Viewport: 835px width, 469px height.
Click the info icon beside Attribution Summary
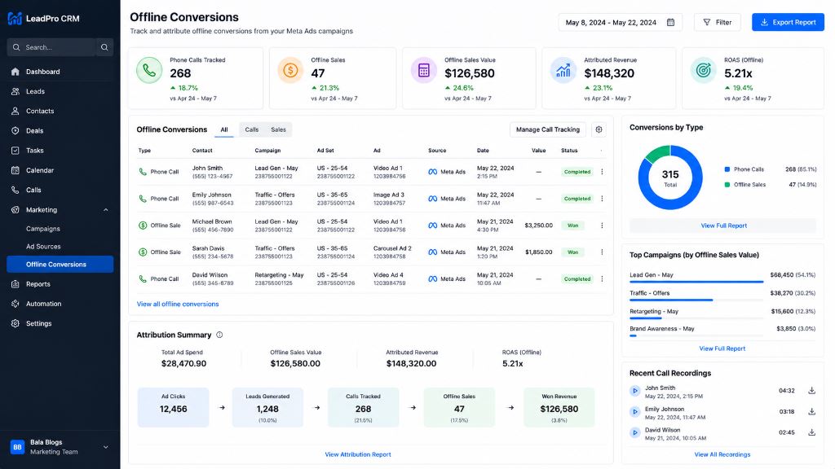coord(219,335)
